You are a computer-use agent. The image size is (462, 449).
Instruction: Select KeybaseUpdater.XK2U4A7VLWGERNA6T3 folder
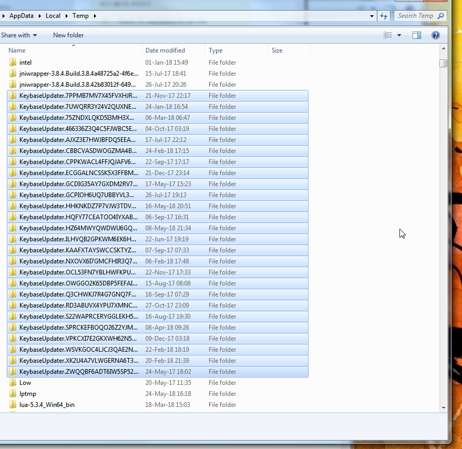[158, 361]
